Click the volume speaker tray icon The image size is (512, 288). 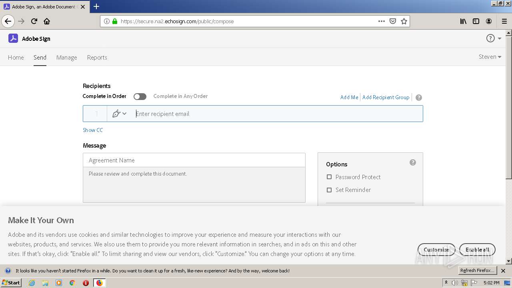(x=455, y=283)
